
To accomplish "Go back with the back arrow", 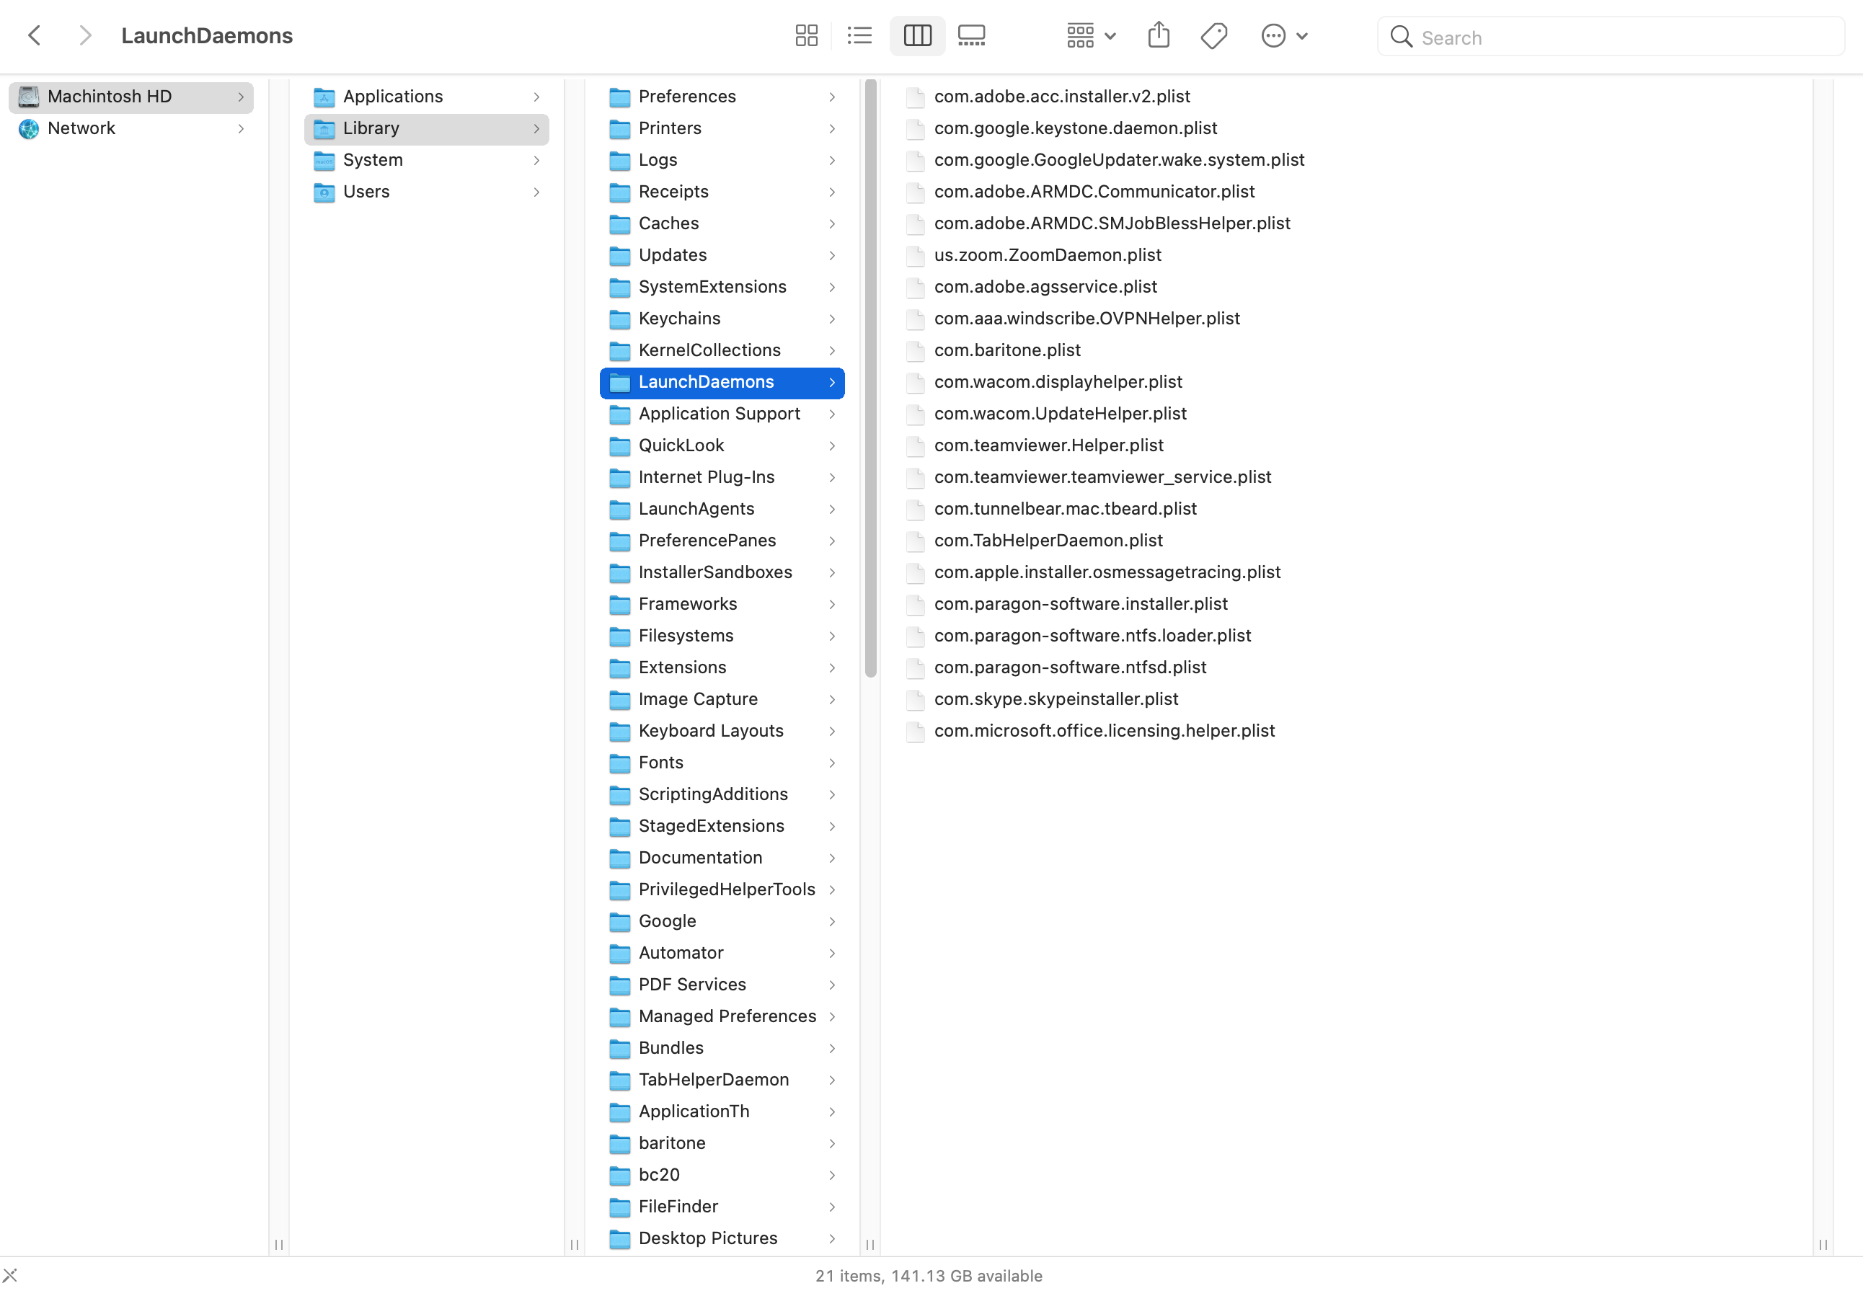I will coord(34,36).
